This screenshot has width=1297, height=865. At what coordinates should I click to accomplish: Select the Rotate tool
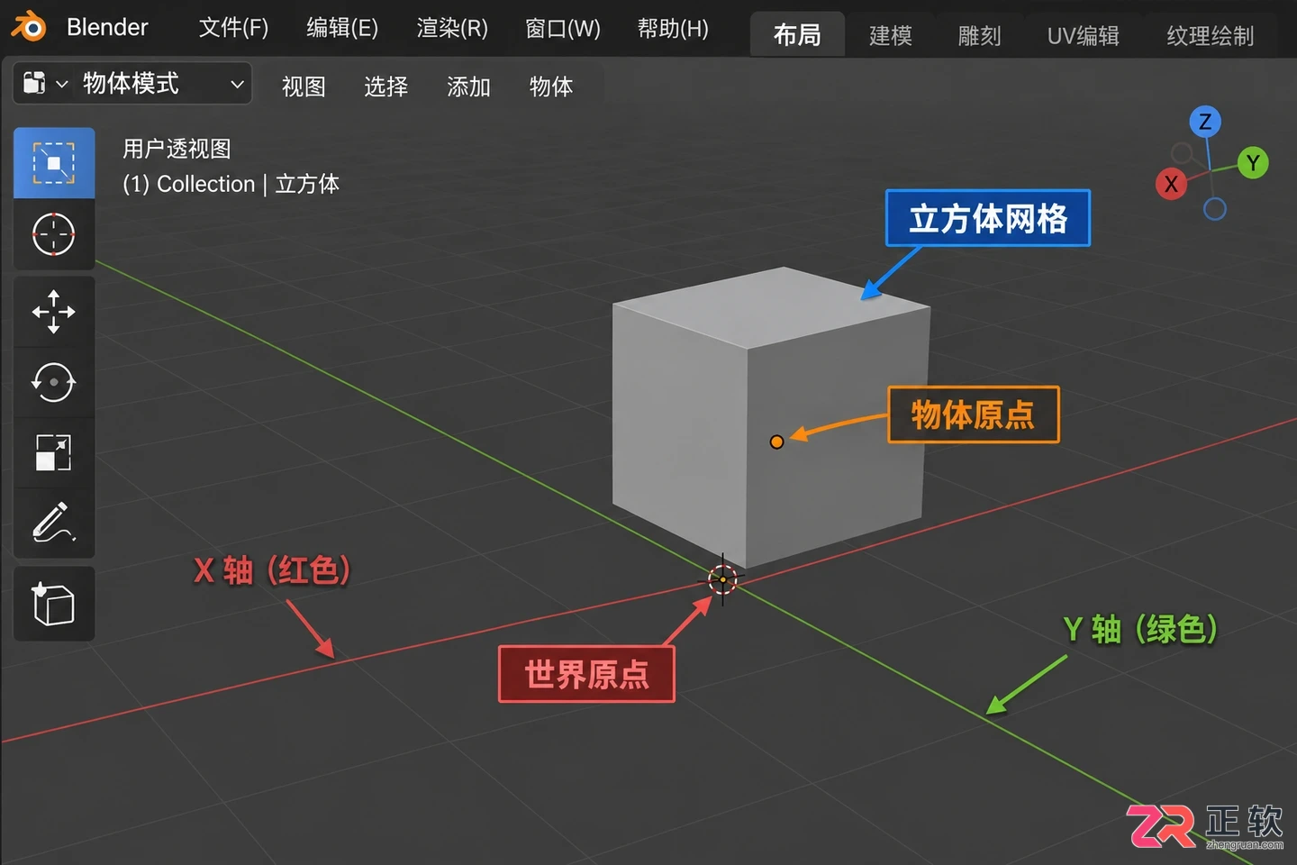coord(54,382)
